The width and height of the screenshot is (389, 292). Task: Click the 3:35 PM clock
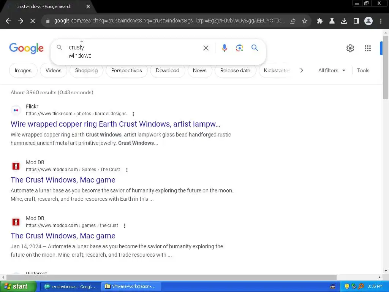[375, 287]
